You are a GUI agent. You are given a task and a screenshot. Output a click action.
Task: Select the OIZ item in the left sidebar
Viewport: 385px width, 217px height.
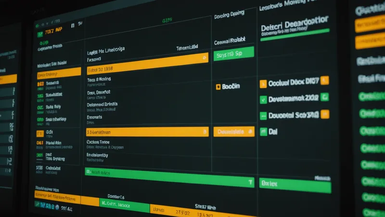click(x=49, y=109)
